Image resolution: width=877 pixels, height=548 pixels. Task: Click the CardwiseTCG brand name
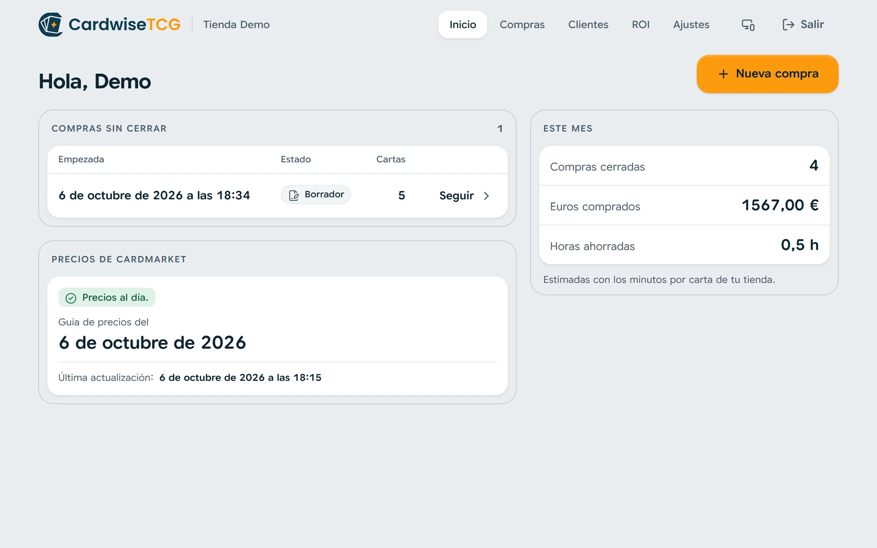[124, 25]
